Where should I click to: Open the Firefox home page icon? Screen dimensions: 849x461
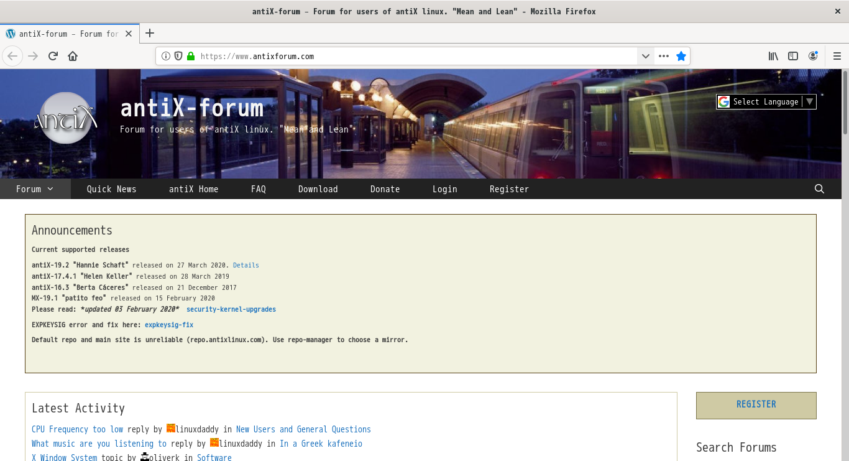tap(73, 56)
